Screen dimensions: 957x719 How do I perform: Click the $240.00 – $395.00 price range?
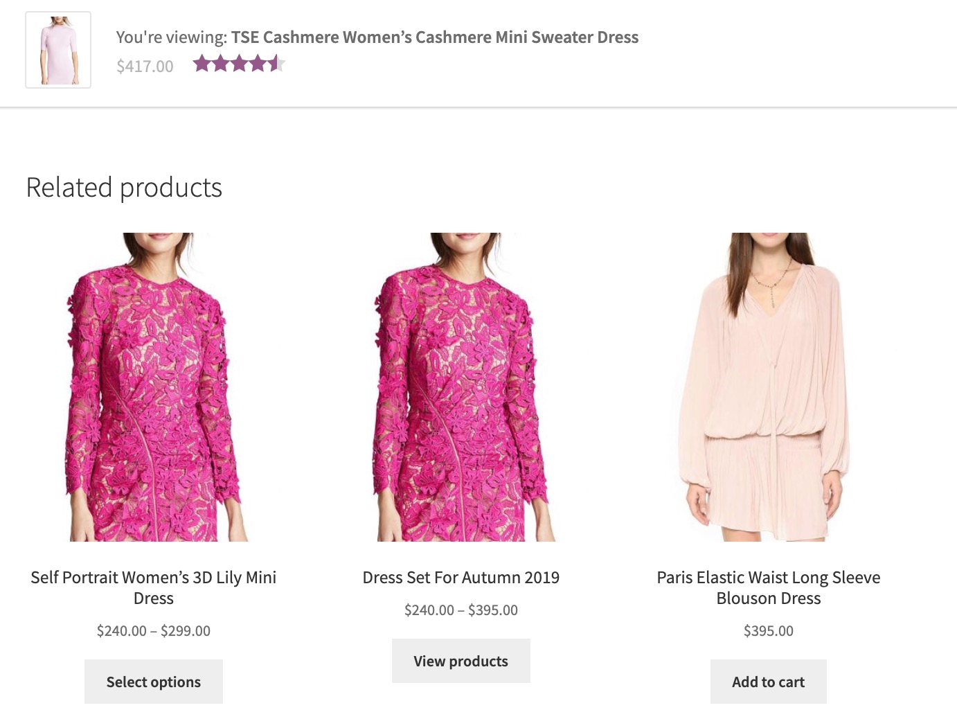coord(461,610)
